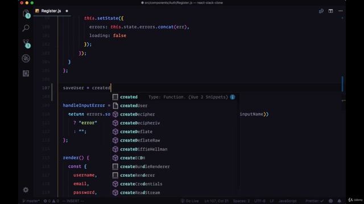Click Go Live in the status bar
Screen dimensions: 364x204
[x=189, y=201]
